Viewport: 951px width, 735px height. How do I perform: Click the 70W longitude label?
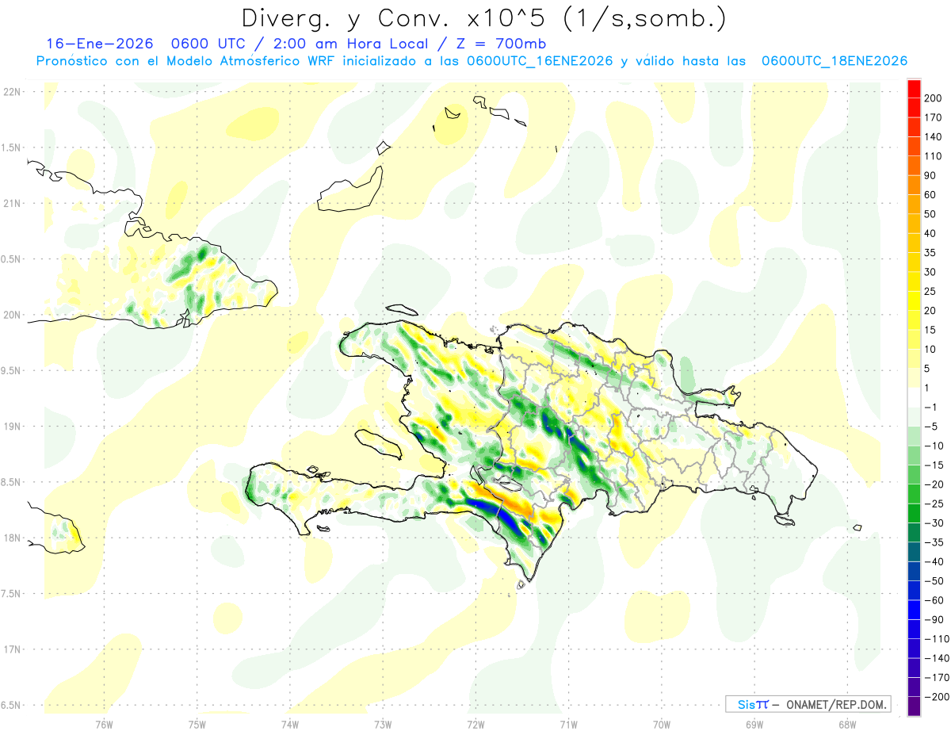point(662,725)
